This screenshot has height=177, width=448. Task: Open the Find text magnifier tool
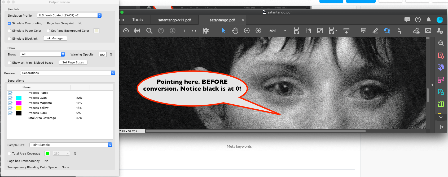click(x=149, y=31)
